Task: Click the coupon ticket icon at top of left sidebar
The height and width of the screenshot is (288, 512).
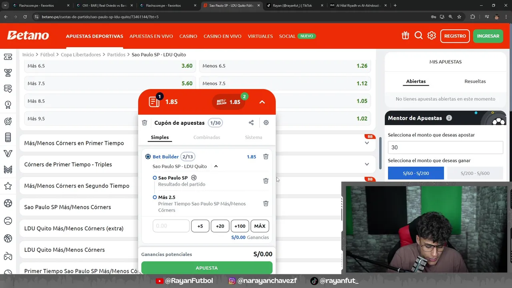Action: tap(8, 57)
